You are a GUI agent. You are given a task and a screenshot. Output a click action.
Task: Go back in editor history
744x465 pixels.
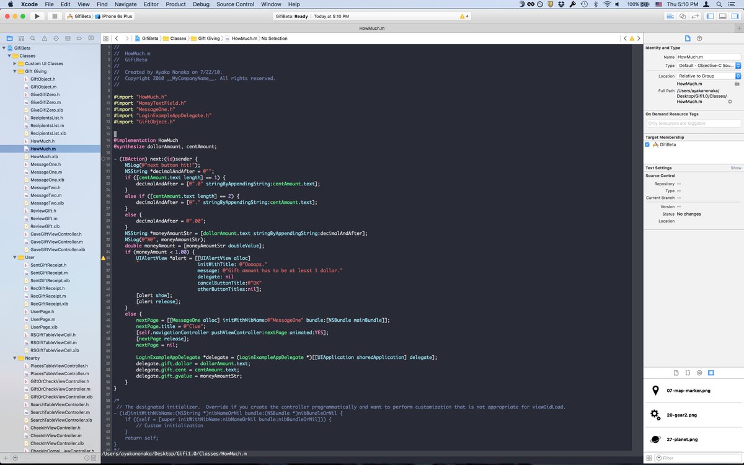[117, 38]
